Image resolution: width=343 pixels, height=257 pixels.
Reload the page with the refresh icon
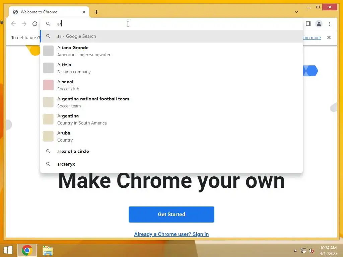tap(35, 24)
